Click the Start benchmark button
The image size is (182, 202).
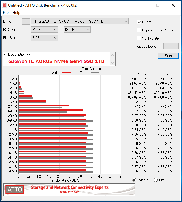pyautogui.click(x=168, y=56)
